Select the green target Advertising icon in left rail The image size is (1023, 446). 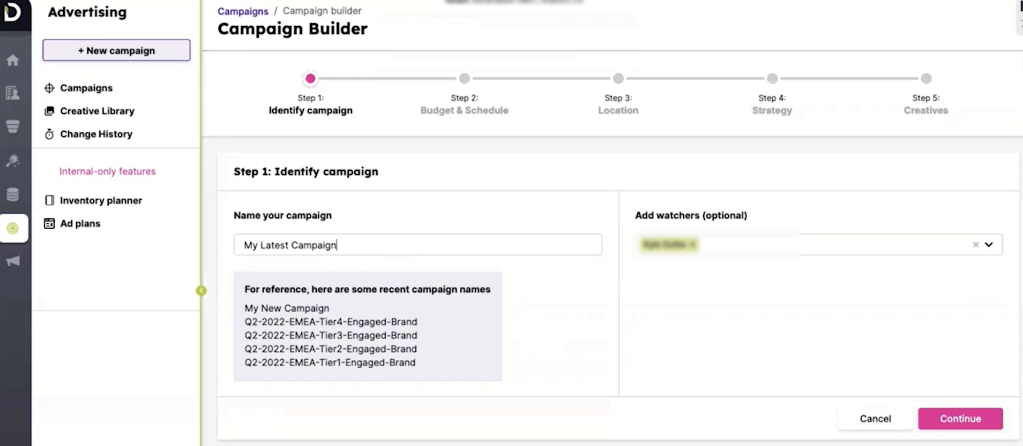pyautogui.click(x=13, y=229)
